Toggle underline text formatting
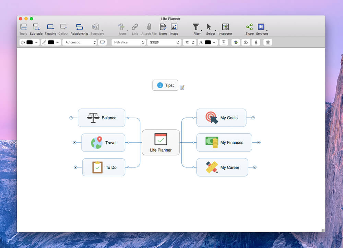Image resolution: width=343 pixels, height=248 pixels. pos(224,42)
